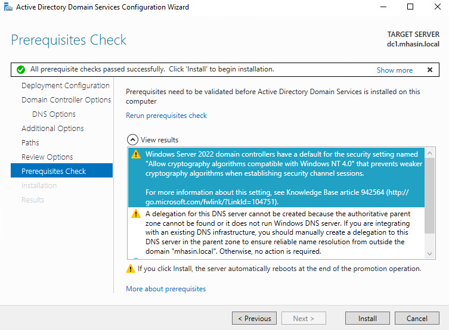Cancel the configuration wizard
The height and width of the screenshot is (330, 449).
click(417, 318)
